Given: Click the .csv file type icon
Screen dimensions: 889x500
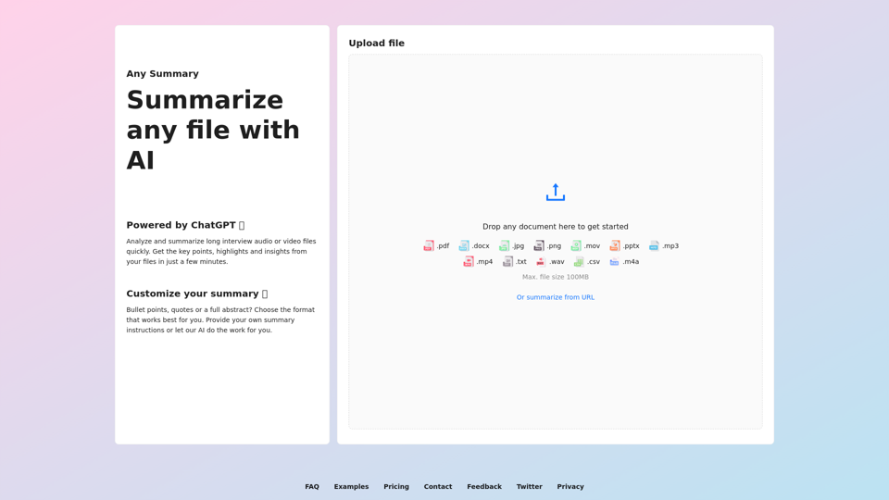Looking at the screenshot, I should 579,261.
